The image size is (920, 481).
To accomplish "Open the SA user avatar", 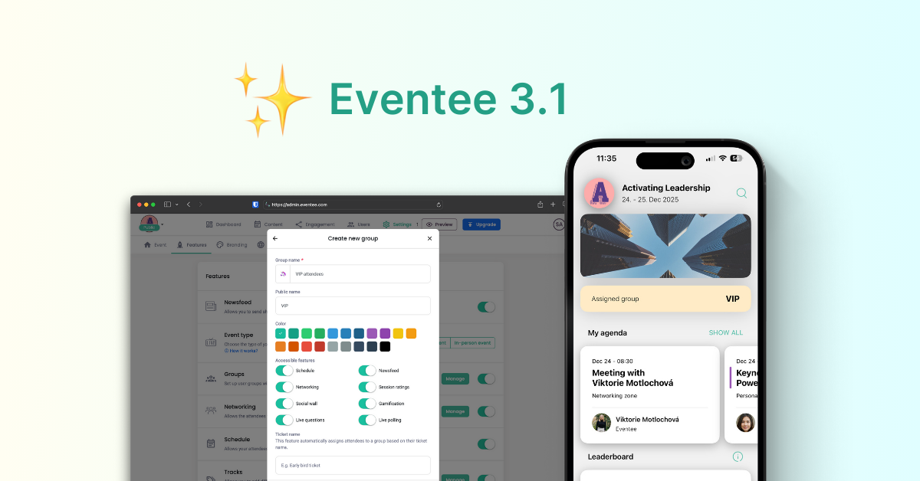I will coord(559,224).
